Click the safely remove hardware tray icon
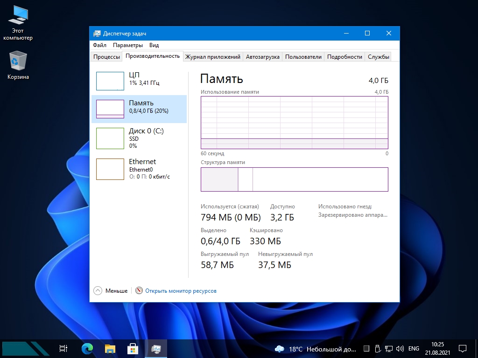This screenshot has height=358, width=478. tap(377, 349)
